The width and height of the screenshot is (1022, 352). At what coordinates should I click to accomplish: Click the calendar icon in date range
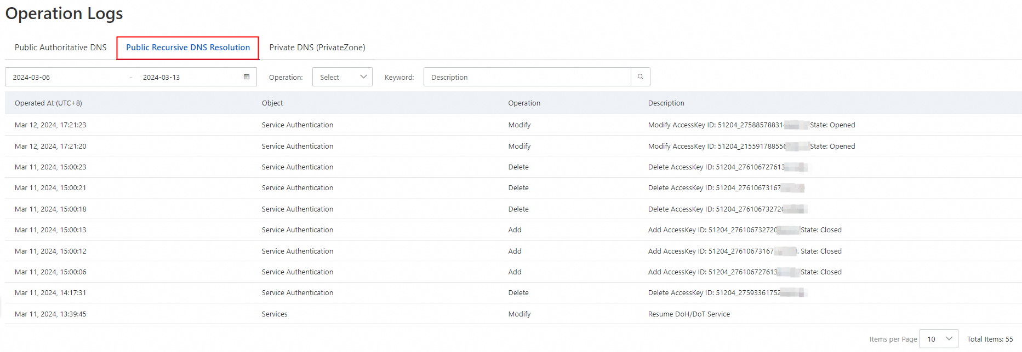[x=247, y=77]
